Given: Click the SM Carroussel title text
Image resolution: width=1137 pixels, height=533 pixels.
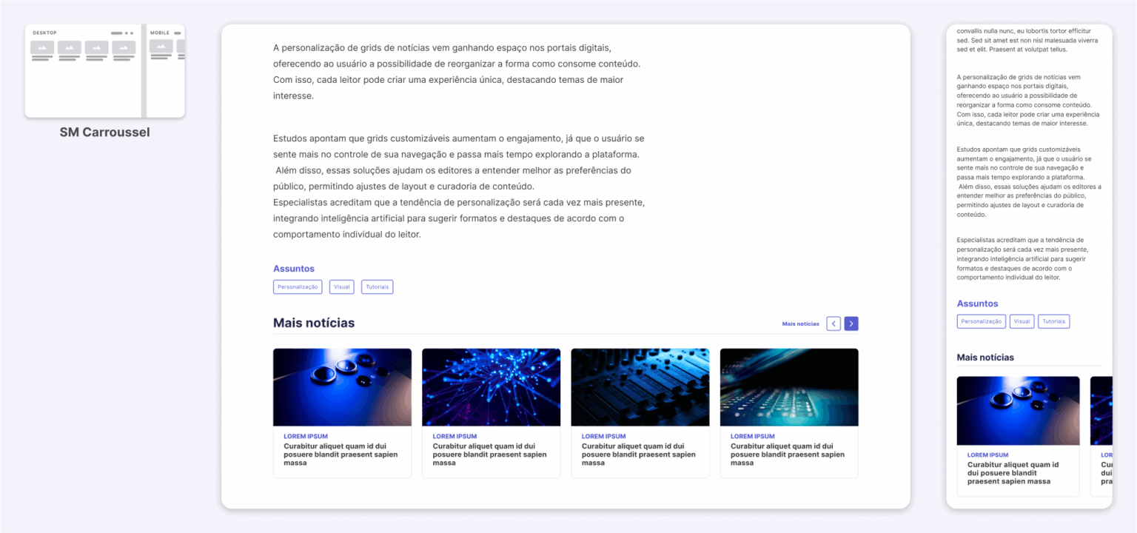Looking at the screenshot, I should coord(104,133).
